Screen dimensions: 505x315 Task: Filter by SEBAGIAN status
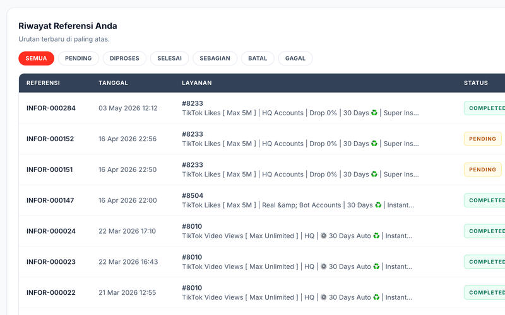(x=215, y=58)
